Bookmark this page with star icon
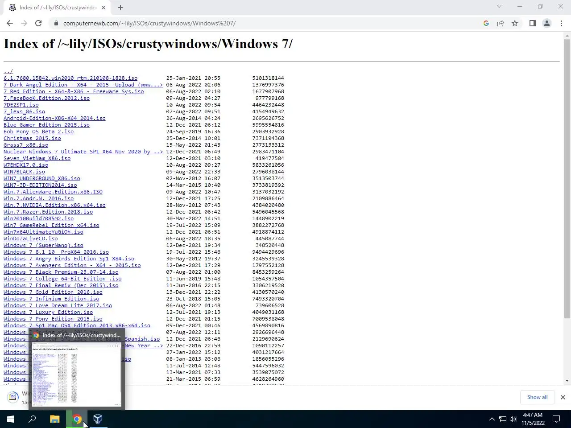Screen dimensions: 571x428 point(515,23)
